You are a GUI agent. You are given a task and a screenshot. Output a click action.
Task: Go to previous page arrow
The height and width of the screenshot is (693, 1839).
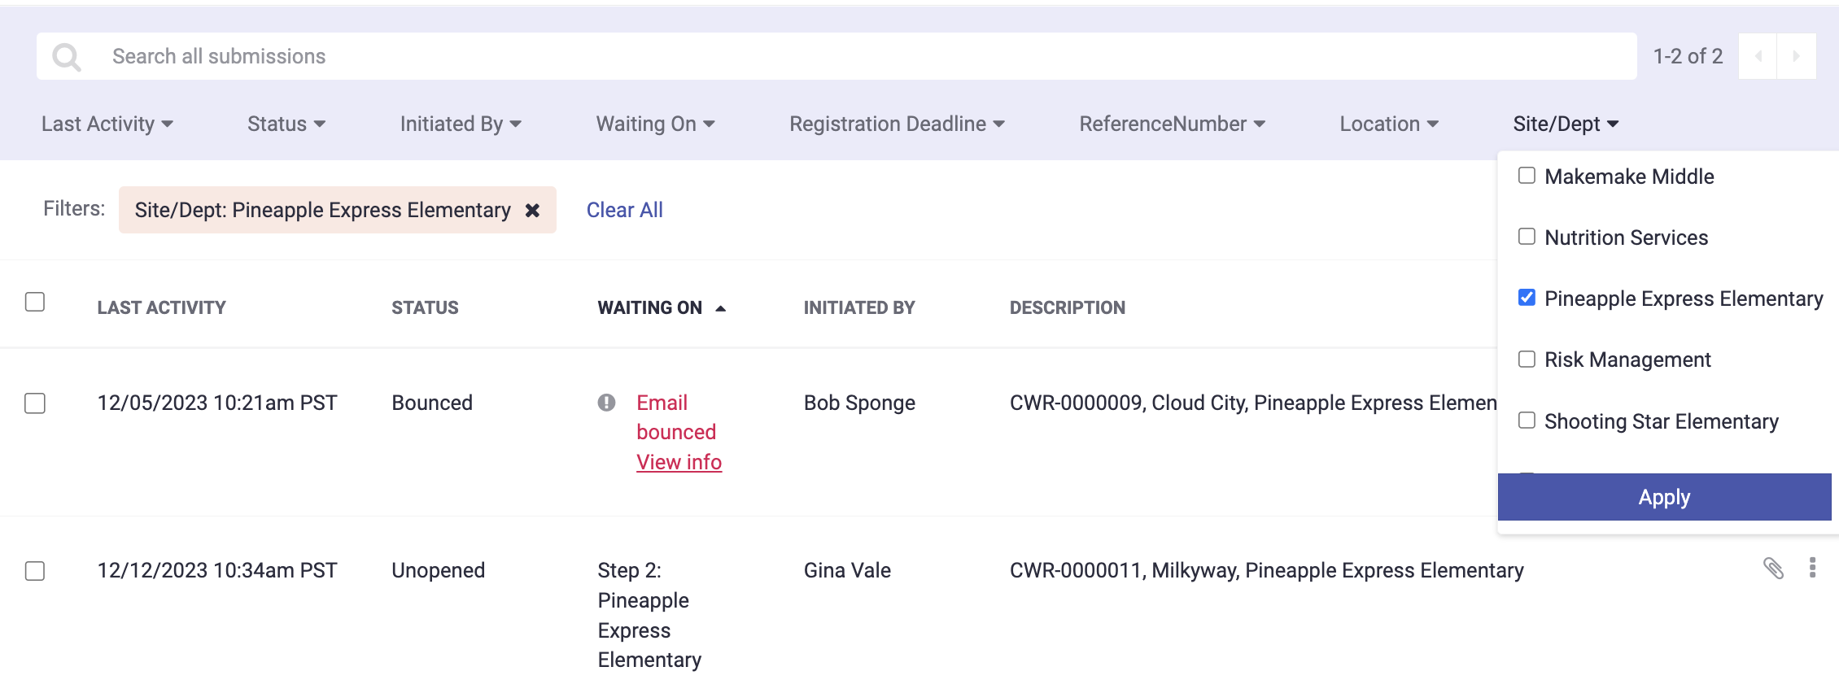pos(1758,56)
